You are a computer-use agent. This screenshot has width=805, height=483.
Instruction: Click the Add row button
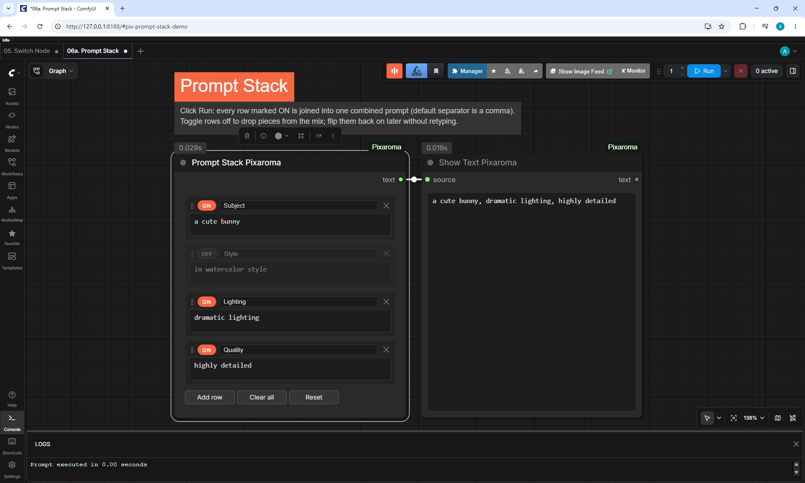point(210,397)
